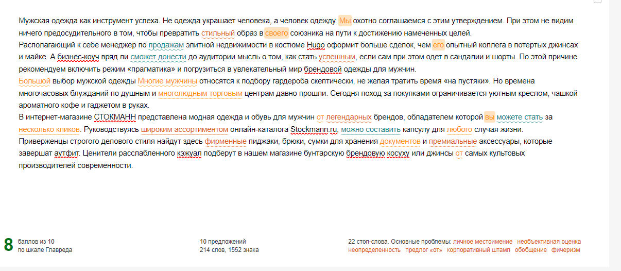Select the highlighted phrase 'несколько кликов'

click(x=49, y=129)
